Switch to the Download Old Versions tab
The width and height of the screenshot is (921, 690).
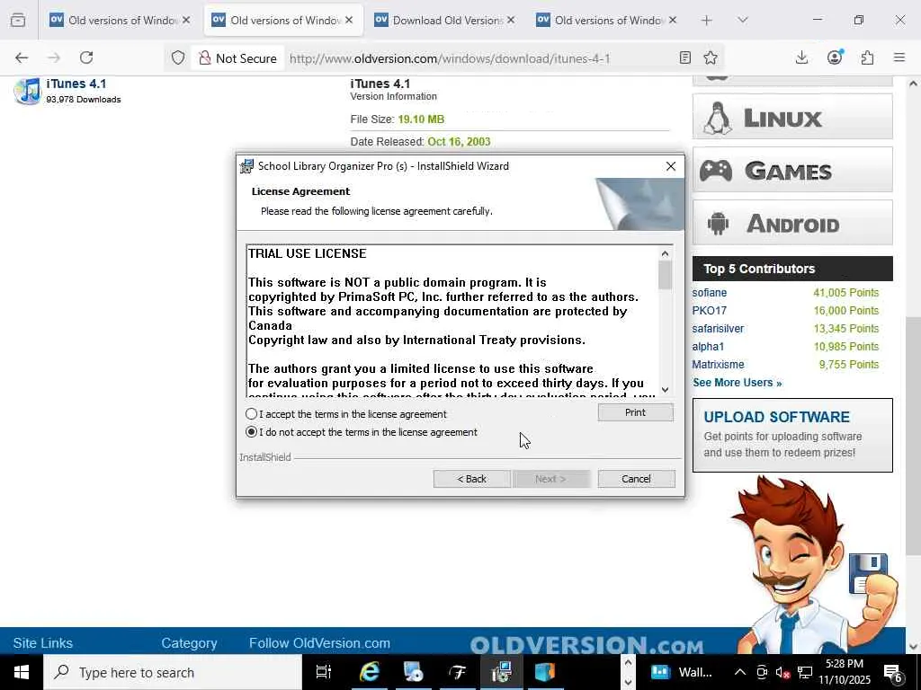[x=443, y=20]
